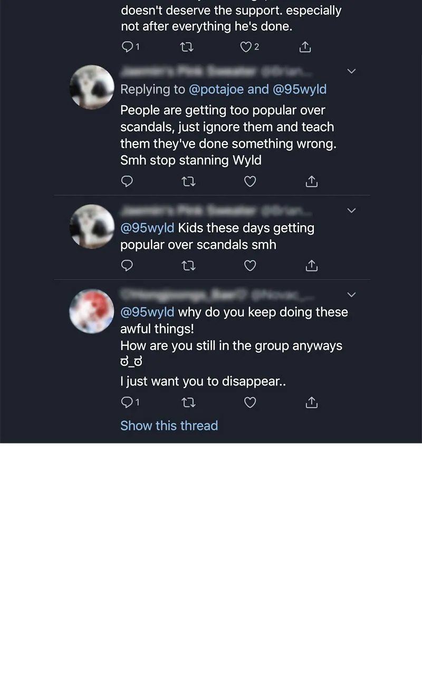The image size is (422, 675).
Task: Open @95wyld mention in "Replying to" line
Action: pyautogui.click(x=300, y=89)
